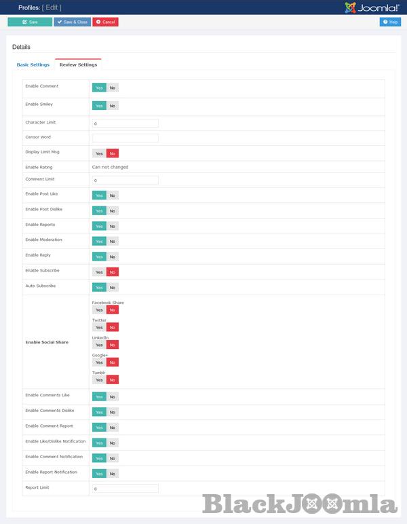Click the Joomla! logo in header
Image resolution: width=407 pixels, height=524 pixels.
(371, 7)
